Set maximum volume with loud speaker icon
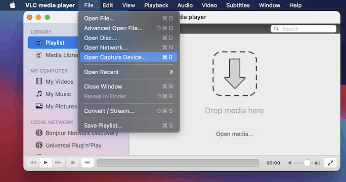 coord(317,163)
